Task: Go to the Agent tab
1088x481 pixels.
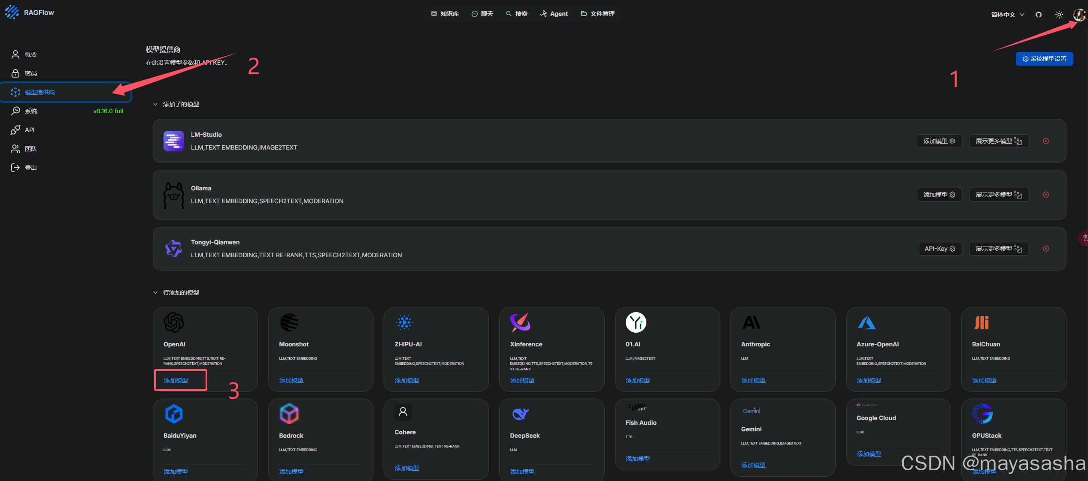Action: pos(554,14)
